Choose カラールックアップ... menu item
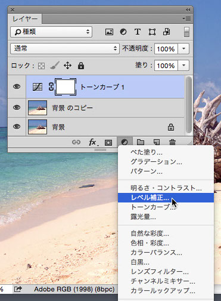The image size is (221, 301). [166, 291]
